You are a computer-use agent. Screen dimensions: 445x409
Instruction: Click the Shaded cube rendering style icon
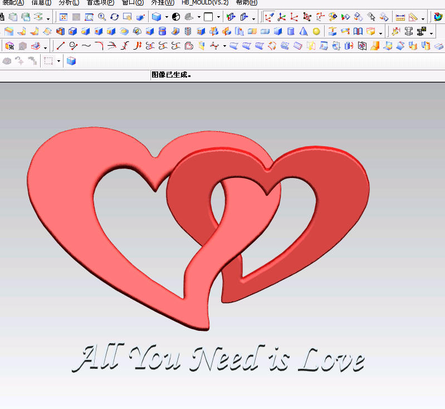click(157, 17)
